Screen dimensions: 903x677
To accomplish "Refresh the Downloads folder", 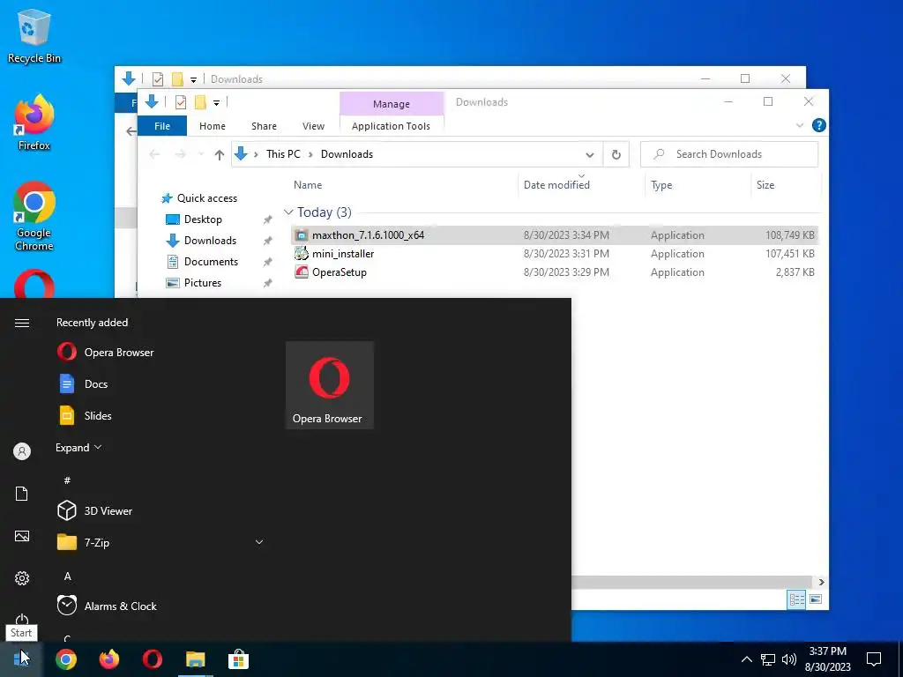I will pyautogui.click(x=616, y=155).
